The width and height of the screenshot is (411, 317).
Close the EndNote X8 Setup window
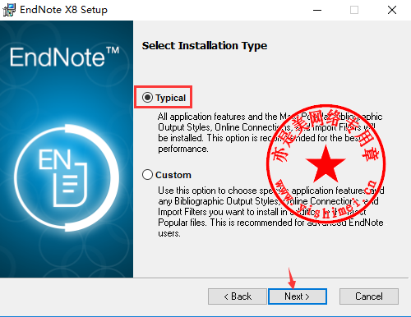coord(392,10)
